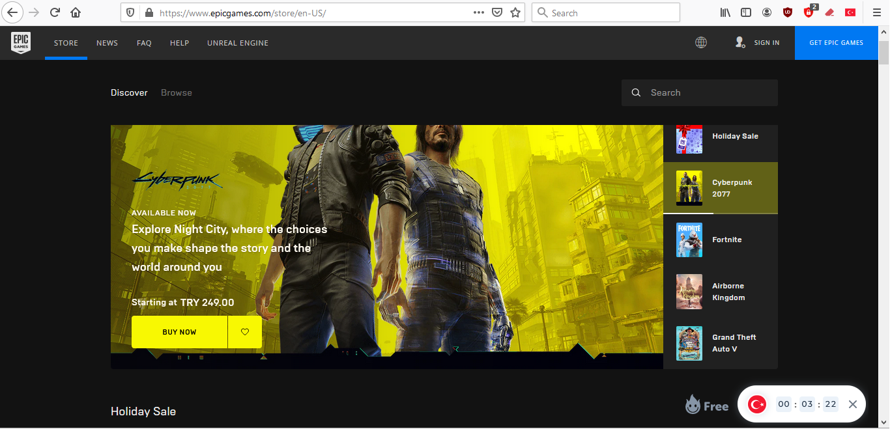The image size is (890, 429).
Task: Click GET EPIC GAMES button
Action: (x=836, y=43)
